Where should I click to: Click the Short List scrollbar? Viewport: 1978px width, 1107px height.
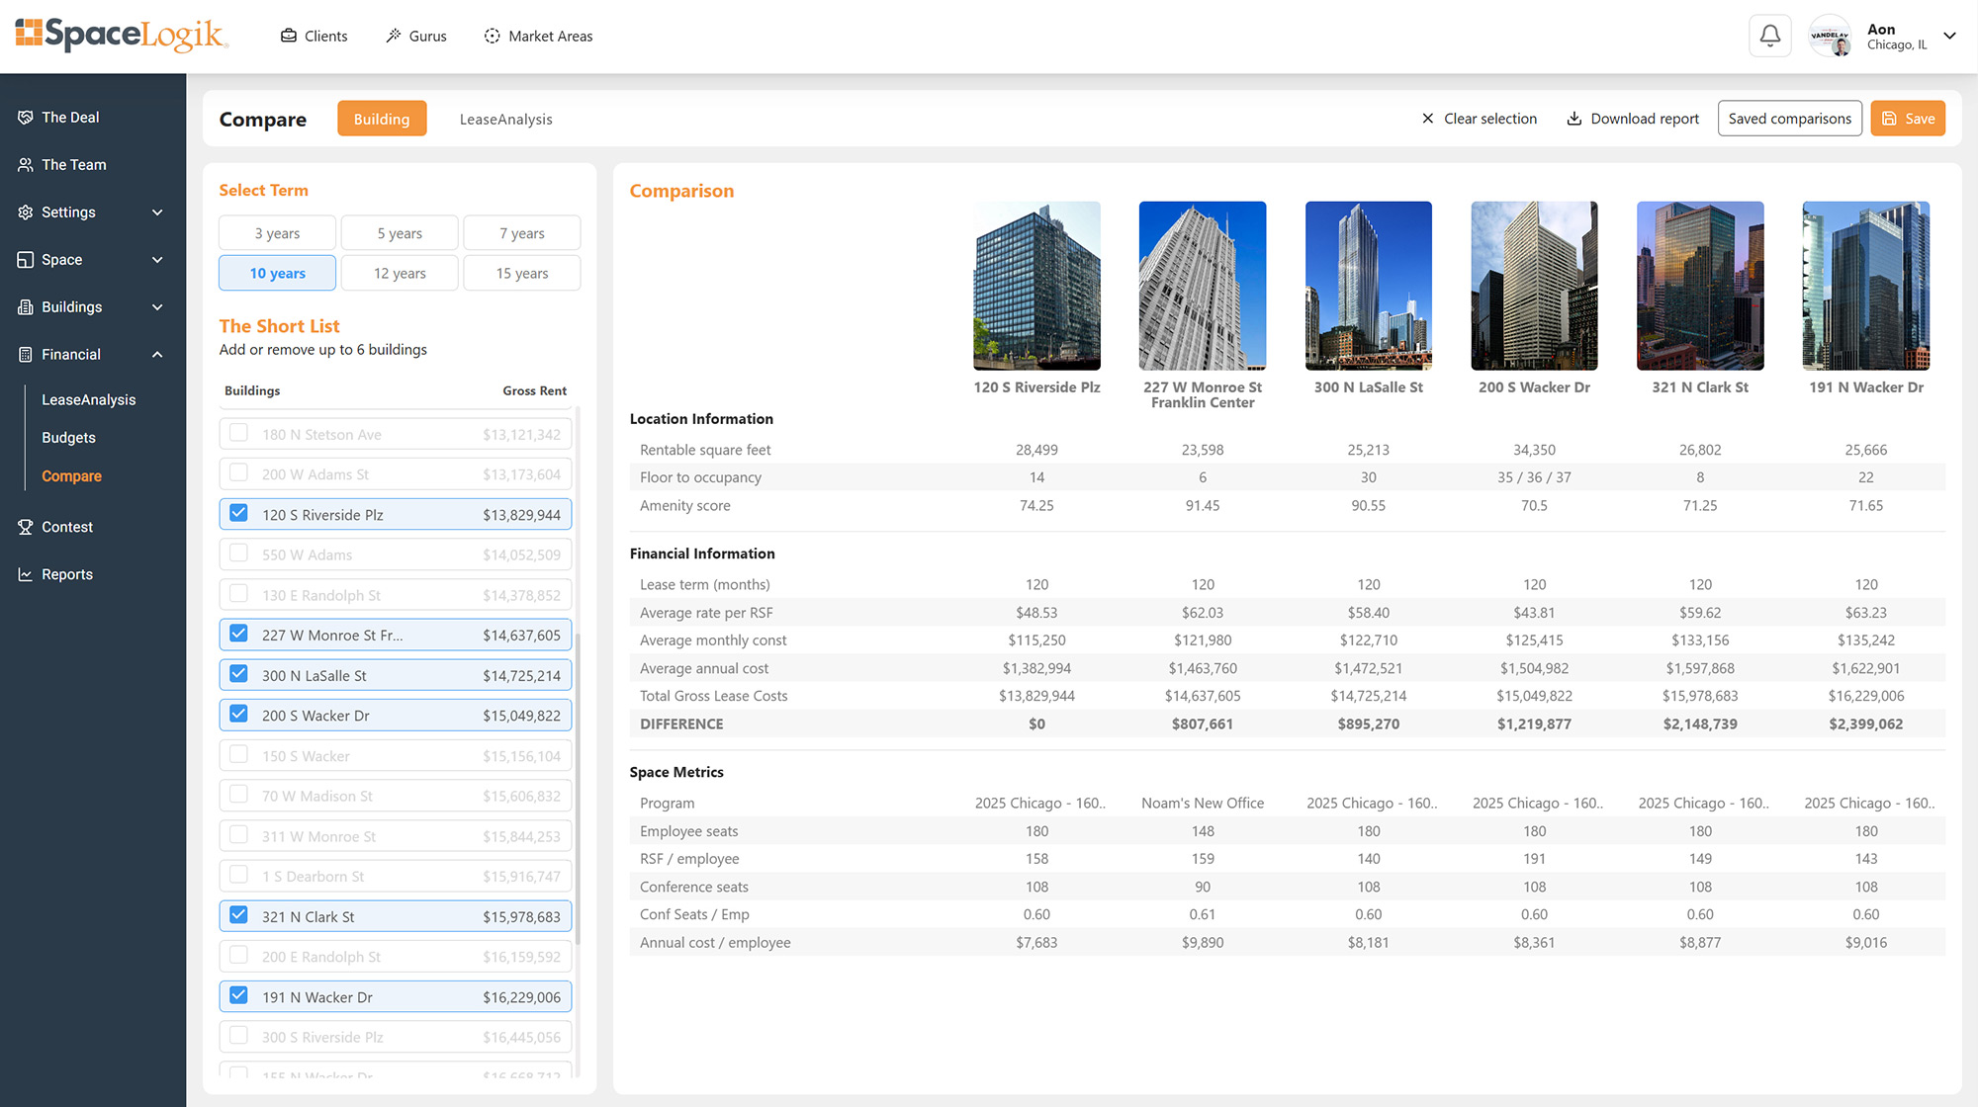click(x=580, y=791)
